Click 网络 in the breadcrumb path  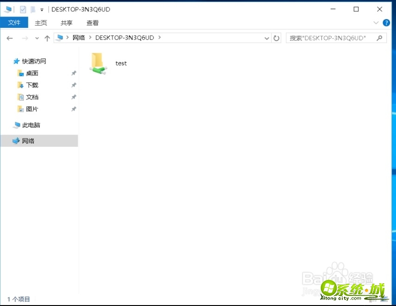click(x=78, y=37)
